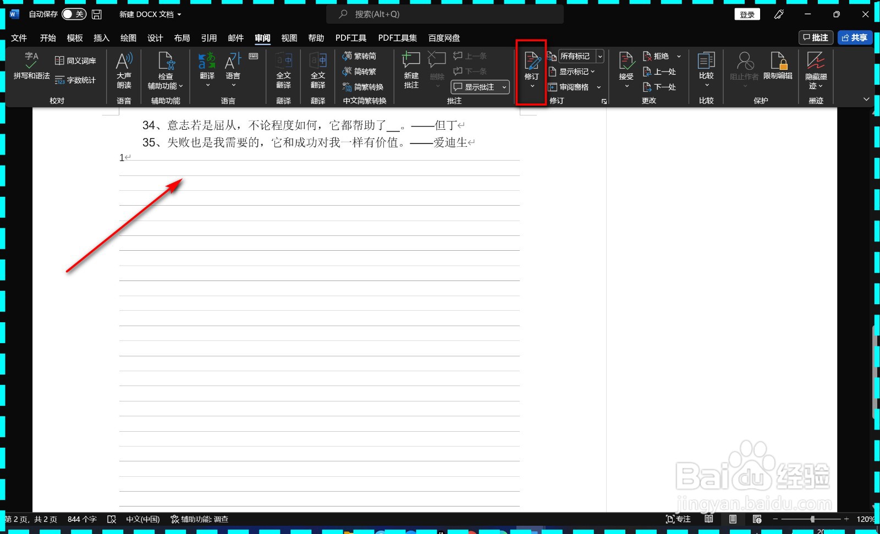
Task: Toggle 修订 track changes icon
Action: [x=532, y=60]
